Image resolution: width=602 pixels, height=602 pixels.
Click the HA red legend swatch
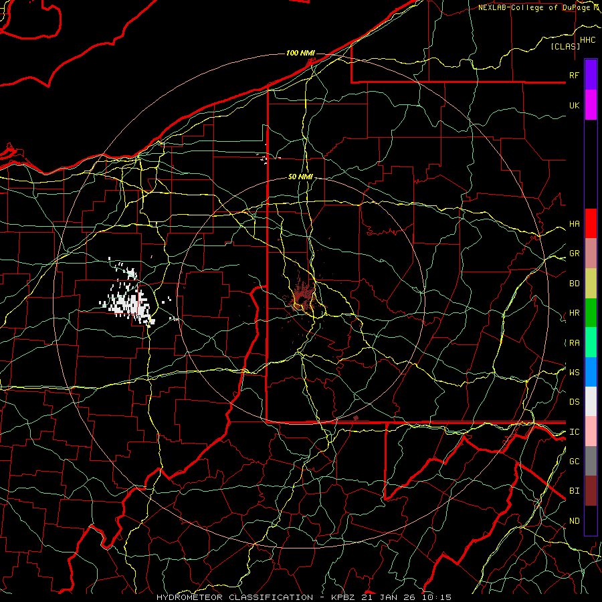[591, 223]
